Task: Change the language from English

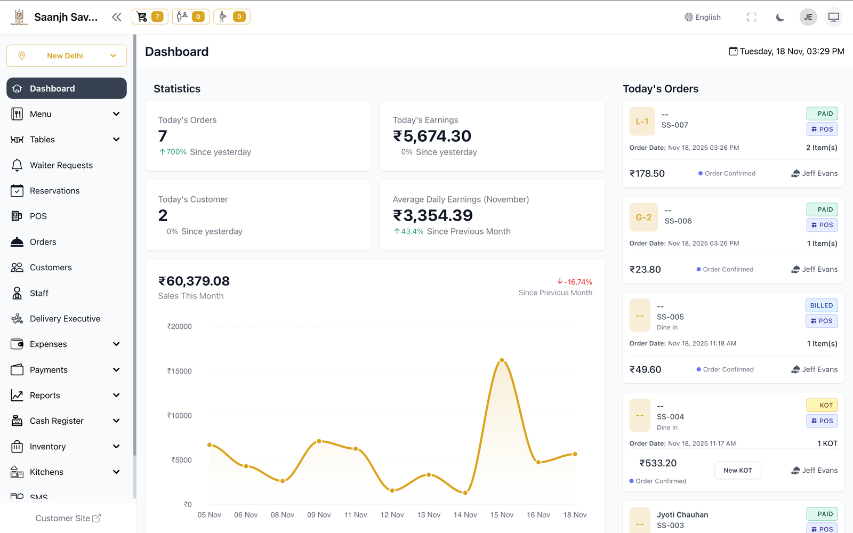Action: (x=702, y=17)
